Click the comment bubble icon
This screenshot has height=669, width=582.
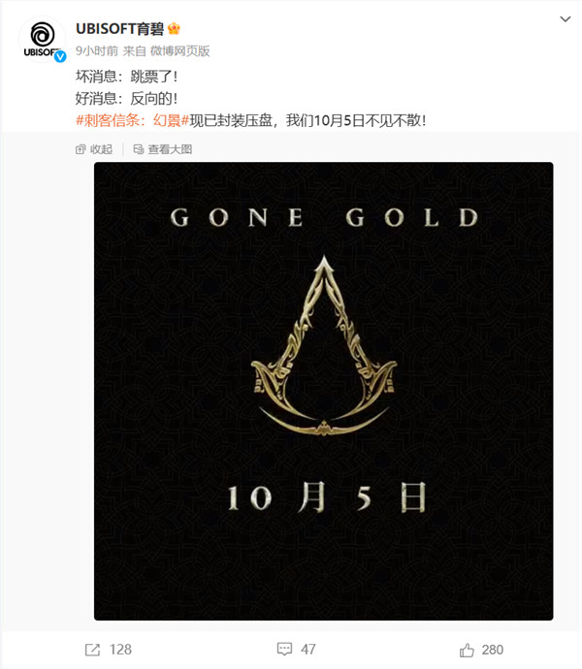pos(284,650)
